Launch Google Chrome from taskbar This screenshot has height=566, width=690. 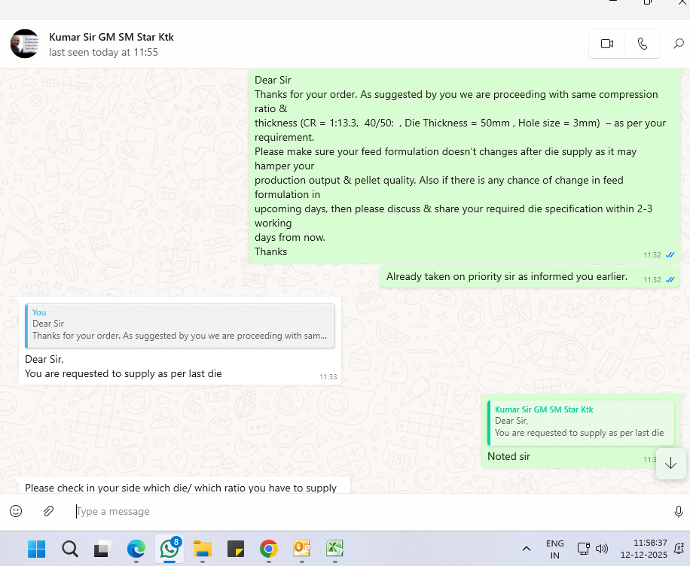(x=268, y=549)
